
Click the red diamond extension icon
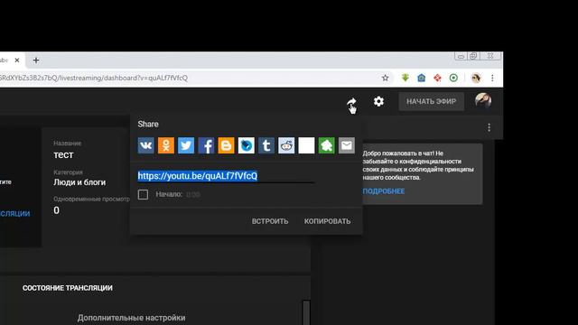437,78
